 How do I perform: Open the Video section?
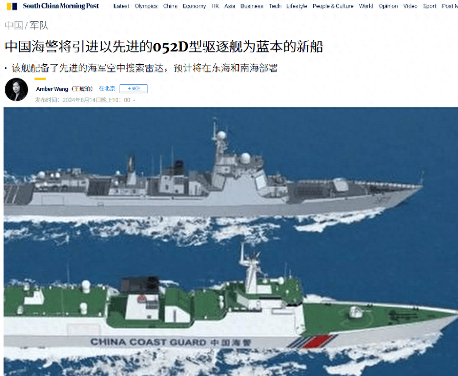click(x=411, y=6)
